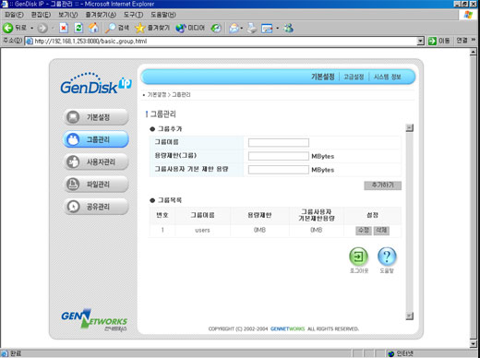Open the 도구(T) menu
The width and height of the screenshot is (480, 358).
click(133, 15)
